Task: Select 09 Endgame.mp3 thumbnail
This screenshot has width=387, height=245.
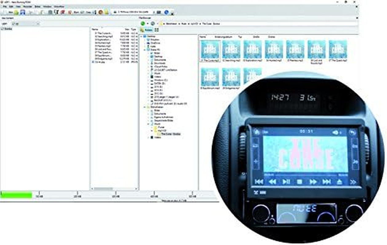Action: (x=232, y=79)
